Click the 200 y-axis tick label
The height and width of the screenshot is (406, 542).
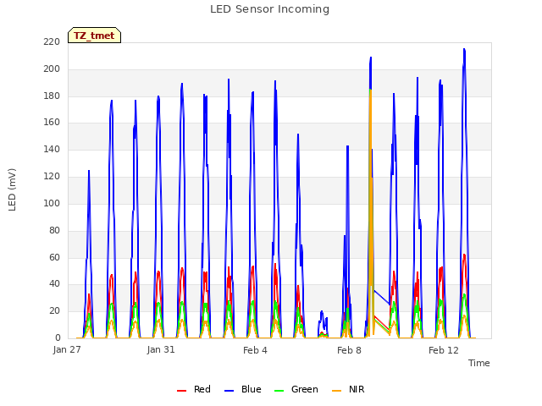coord(52,69)
